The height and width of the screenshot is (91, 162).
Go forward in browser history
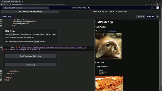5,5
